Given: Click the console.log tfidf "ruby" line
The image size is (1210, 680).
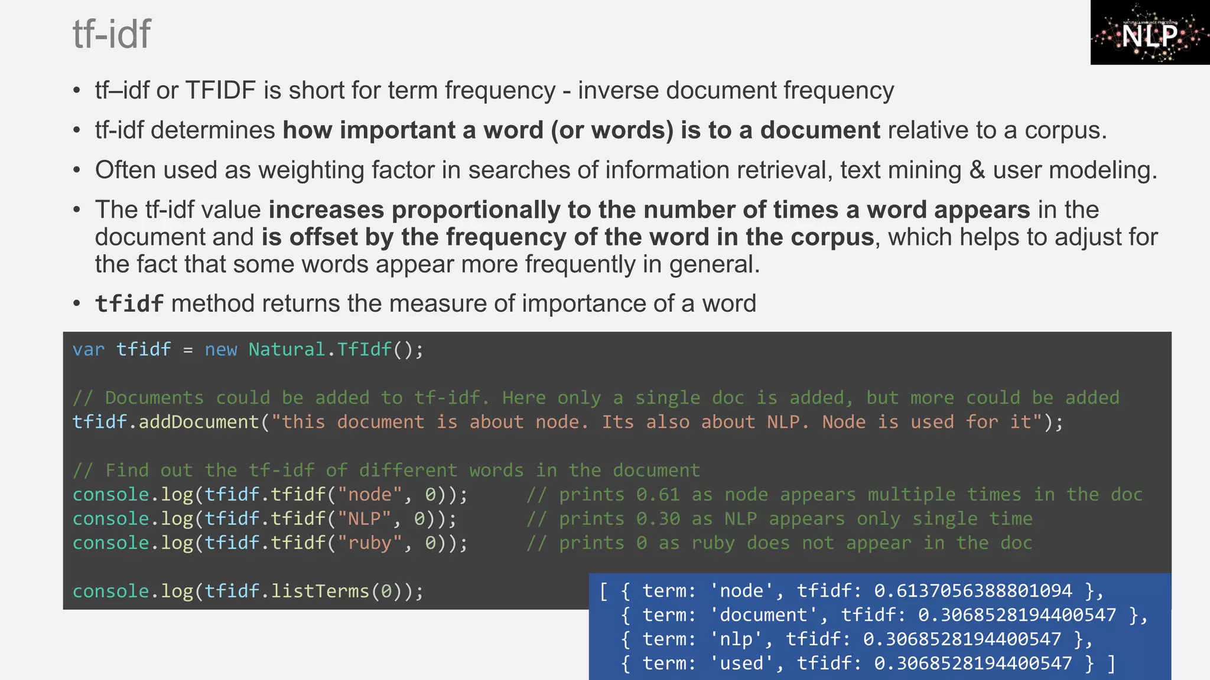Looking at the screenshot, I should 269,543.
